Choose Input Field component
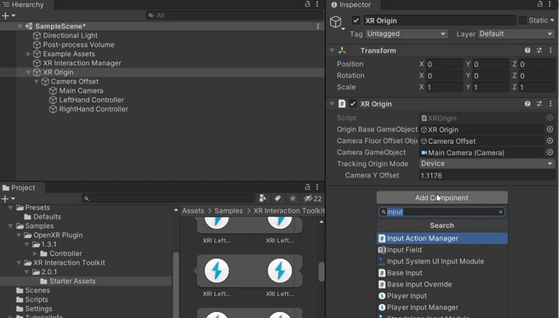Viewport: 559px width, 318px height. [x=442, y=250]
